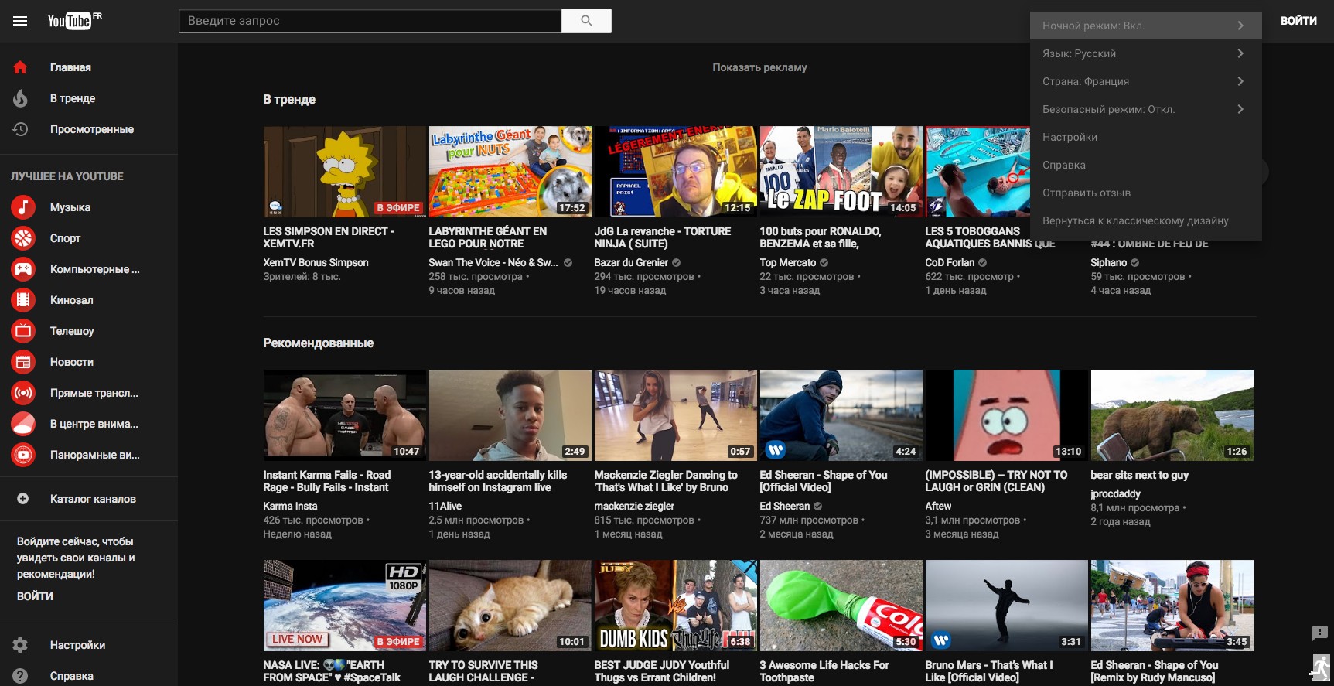Image resolution: width=1334 pixels, height=686 pixels.
Task: Toggle the night mode option
Action: 1145,26
